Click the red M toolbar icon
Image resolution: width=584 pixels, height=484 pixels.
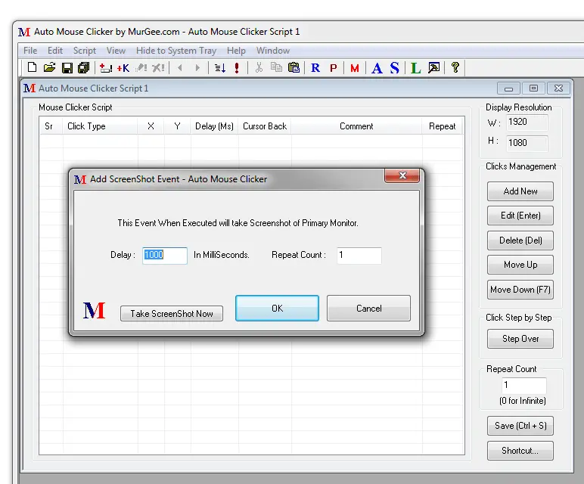coord(355,68)
